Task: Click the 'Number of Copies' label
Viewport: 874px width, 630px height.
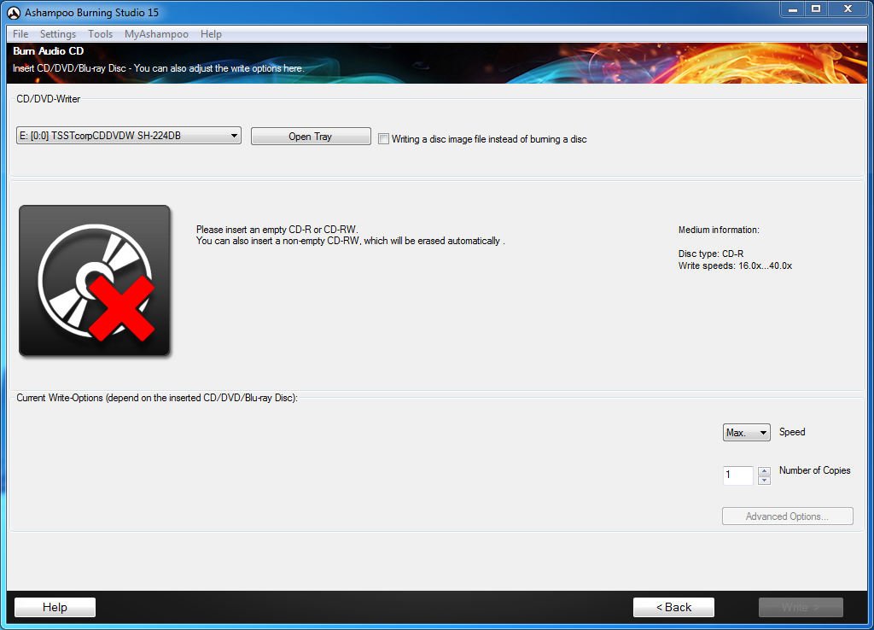Action: 814,470
